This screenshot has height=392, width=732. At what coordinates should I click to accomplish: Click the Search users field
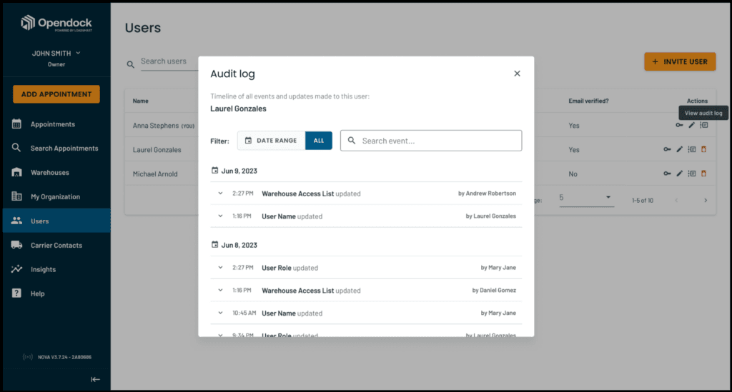pyautogui.click(x=169, y=61)
